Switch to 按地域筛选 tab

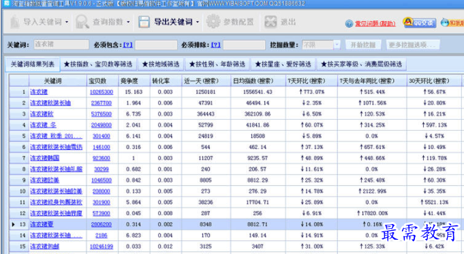pos(161,64)
